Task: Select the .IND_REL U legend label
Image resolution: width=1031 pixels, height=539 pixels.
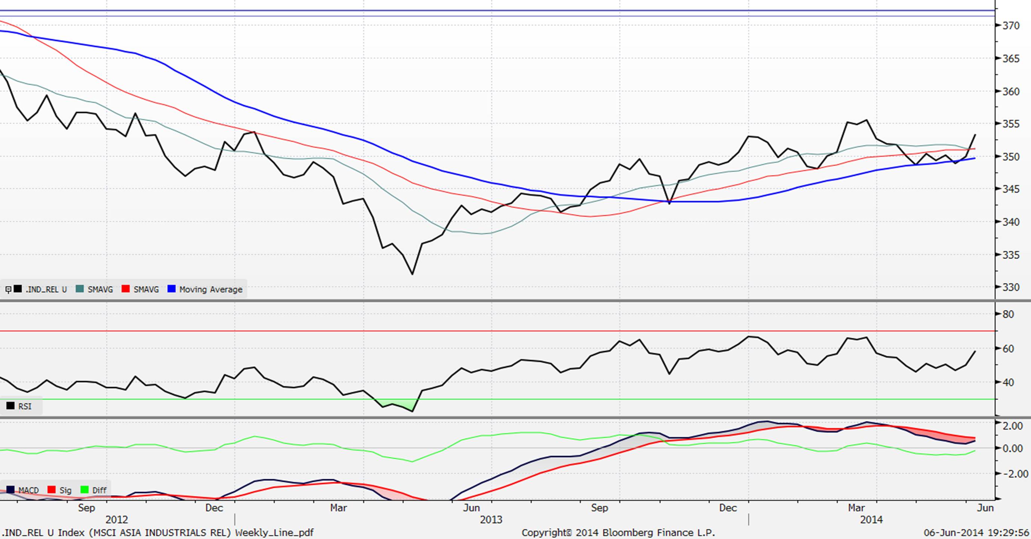Action: 46,289
